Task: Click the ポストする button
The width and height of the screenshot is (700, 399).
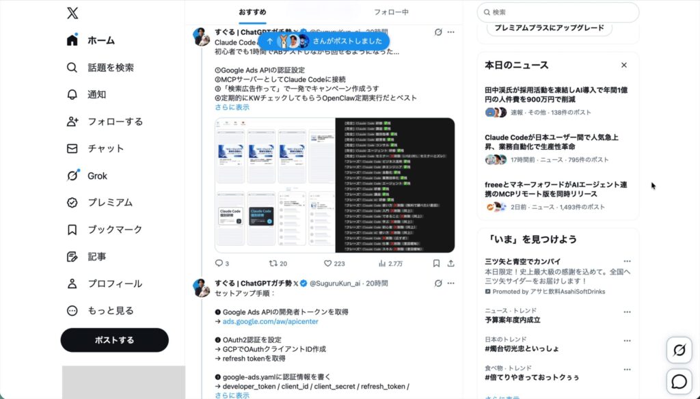Action: pos(115,340)
